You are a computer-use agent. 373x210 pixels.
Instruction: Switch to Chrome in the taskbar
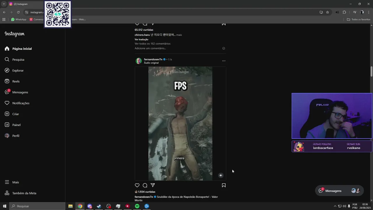pos(80,206)
